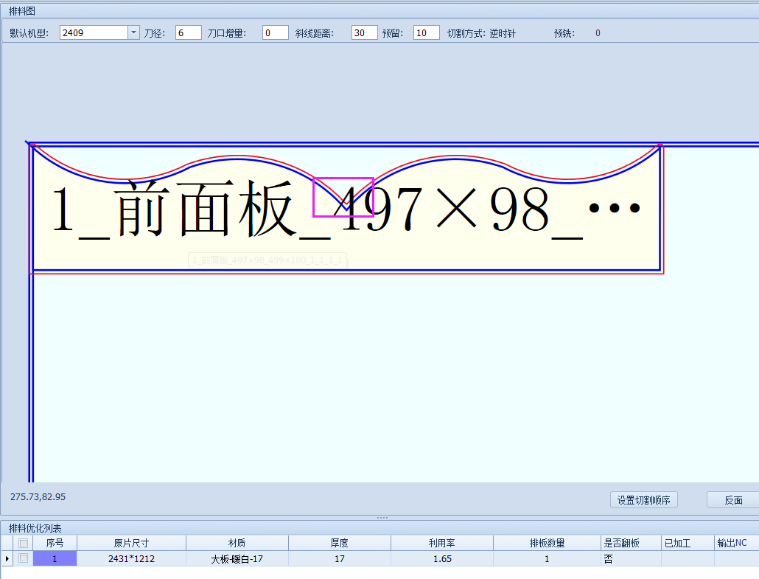Click the 利用率 column header
Screen dimensions: 759x579
(442, 543)
